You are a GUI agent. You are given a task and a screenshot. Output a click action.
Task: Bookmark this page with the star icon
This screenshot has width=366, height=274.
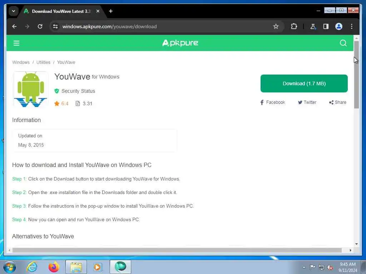276,26
